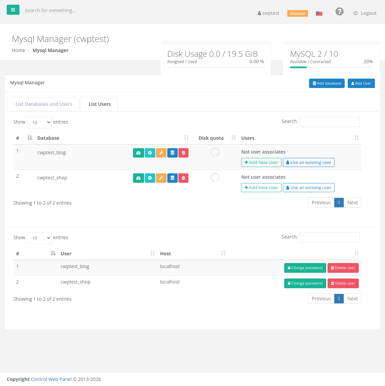Viewport: 385px width, 386px height.
Task: Click the wrench repair icon for cwptest_shop
Action: 161,178
